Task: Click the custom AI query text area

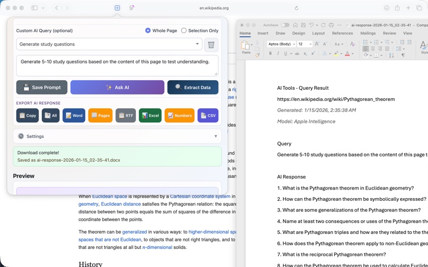Action: point(117,66)
